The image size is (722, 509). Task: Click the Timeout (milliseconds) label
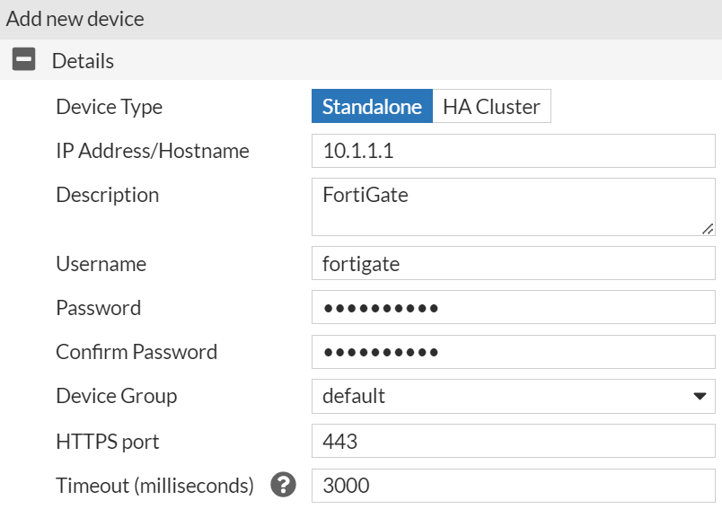[154, 486]
